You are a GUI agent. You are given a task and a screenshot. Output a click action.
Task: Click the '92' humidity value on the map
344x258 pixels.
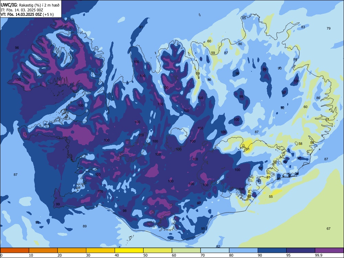[282, 108]
